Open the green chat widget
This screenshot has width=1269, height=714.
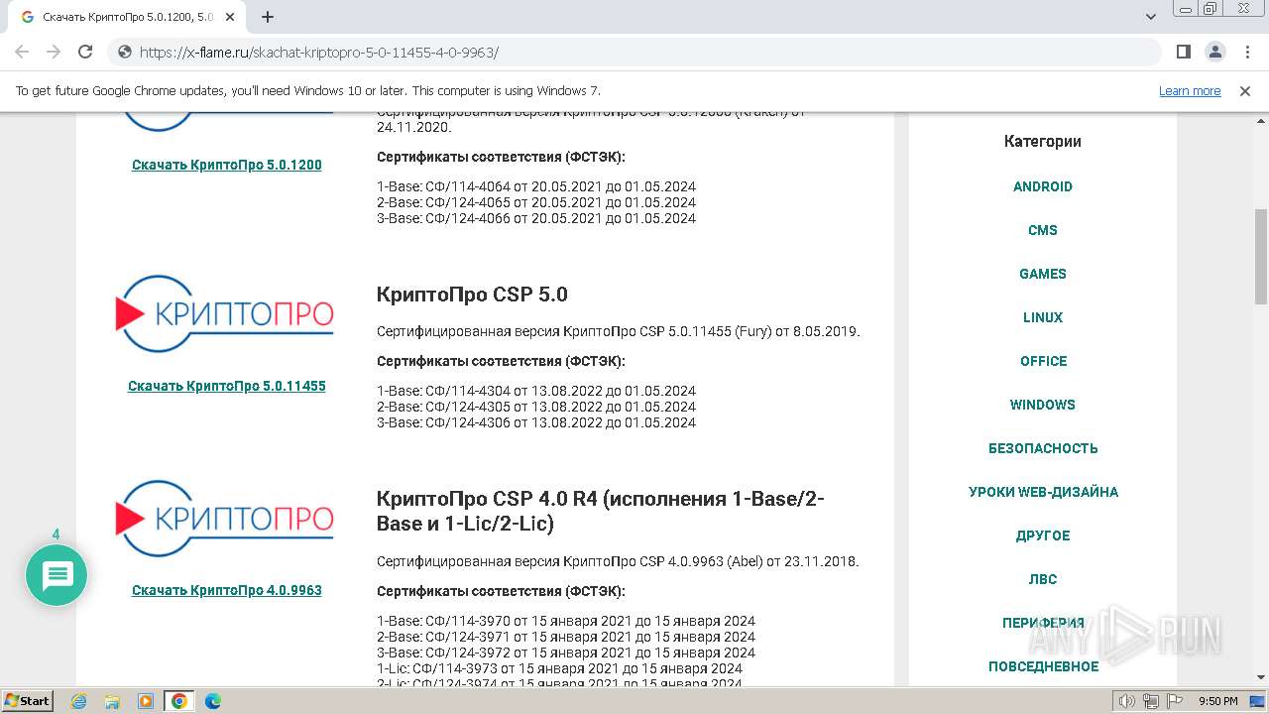click(57, 575)
